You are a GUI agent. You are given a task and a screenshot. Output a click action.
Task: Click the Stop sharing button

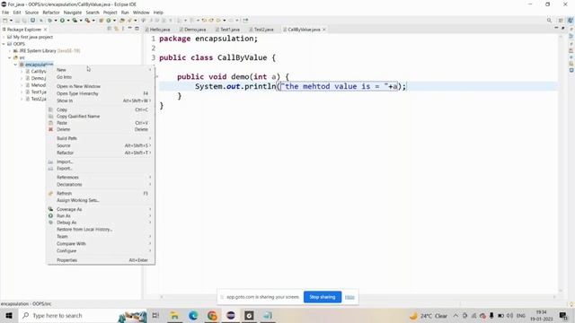click(323, 297)
